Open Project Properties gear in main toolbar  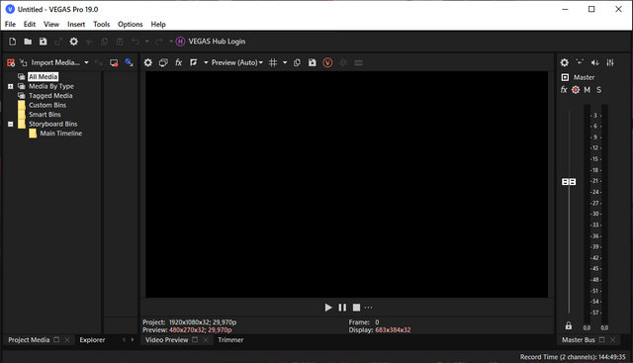pyautogui.click(x=73, y=42)
